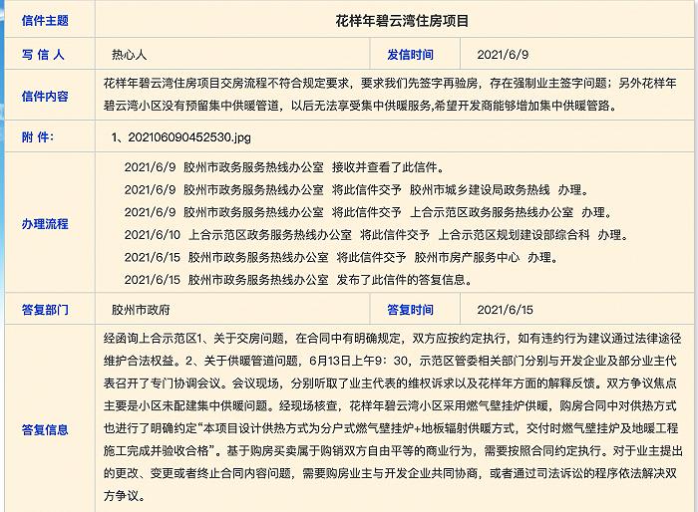
Task: Click reply line starting 主要是小区未配建集中供暖问题
Action: 390,405
